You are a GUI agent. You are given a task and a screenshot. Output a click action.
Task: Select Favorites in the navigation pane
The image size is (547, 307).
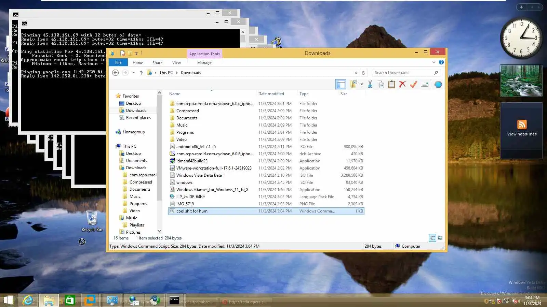[x=131, y=96]
